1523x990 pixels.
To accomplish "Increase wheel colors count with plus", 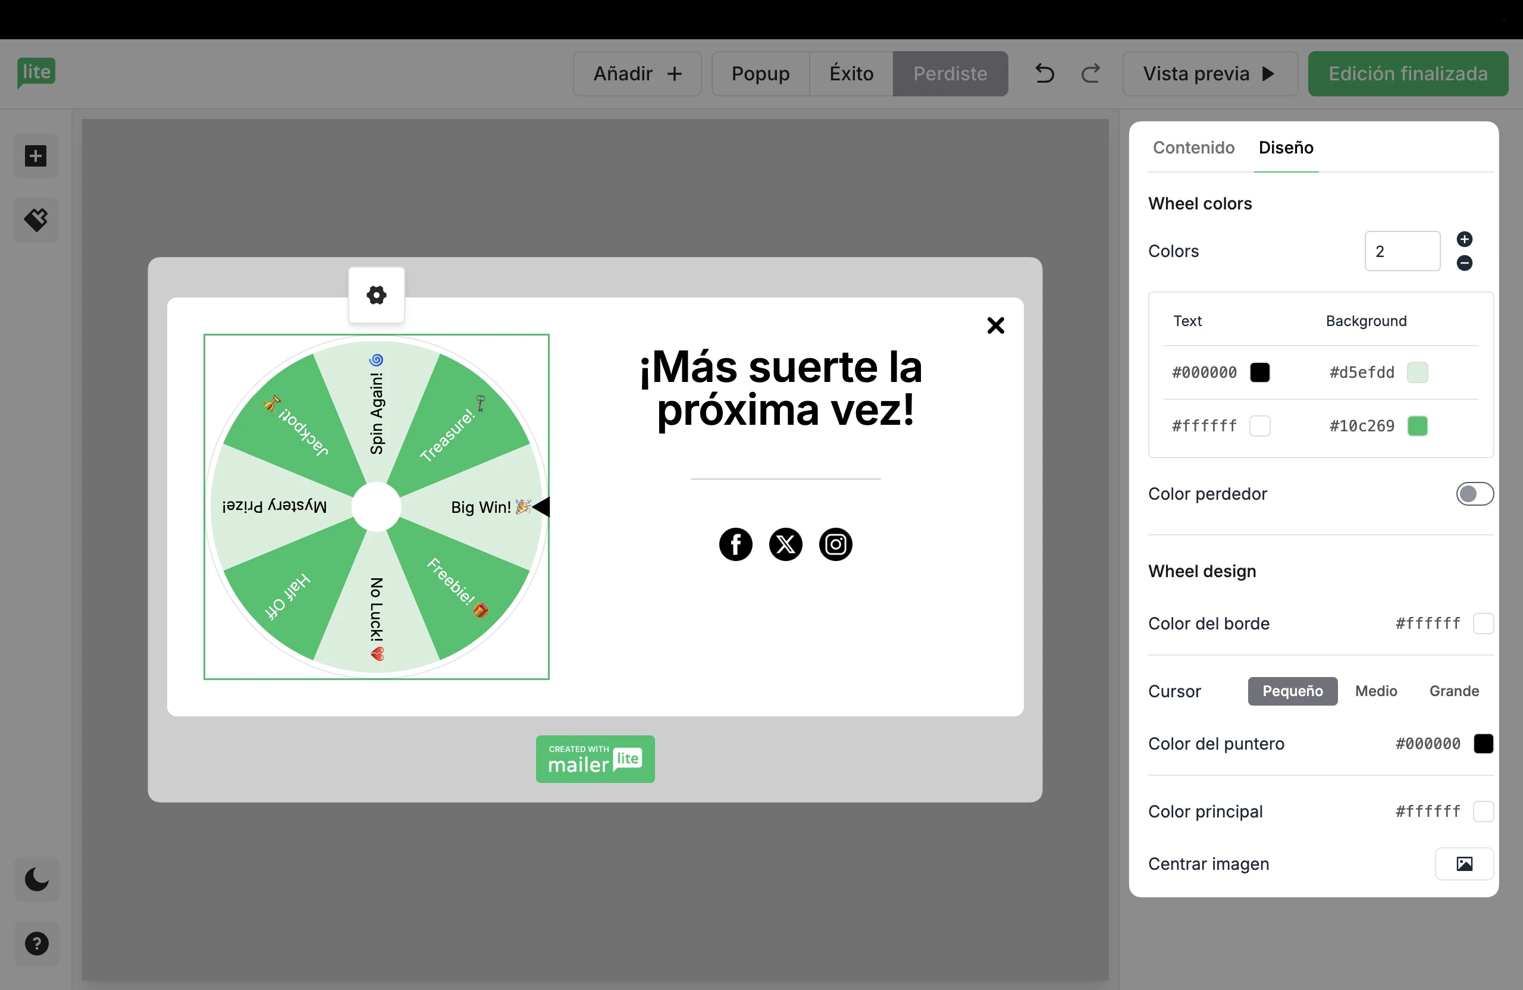I will (1464, 239).
